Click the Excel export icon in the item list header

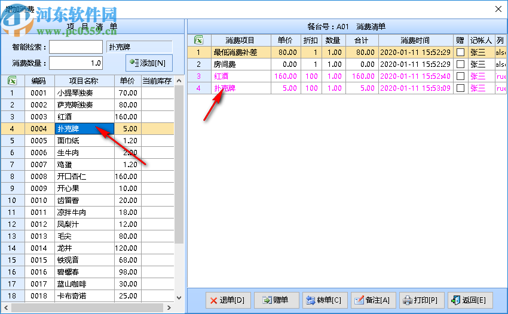coord(13,81)
